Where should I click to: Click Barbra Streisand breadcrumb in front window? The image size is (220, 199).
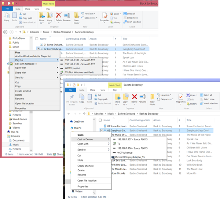tap(126, 114)
